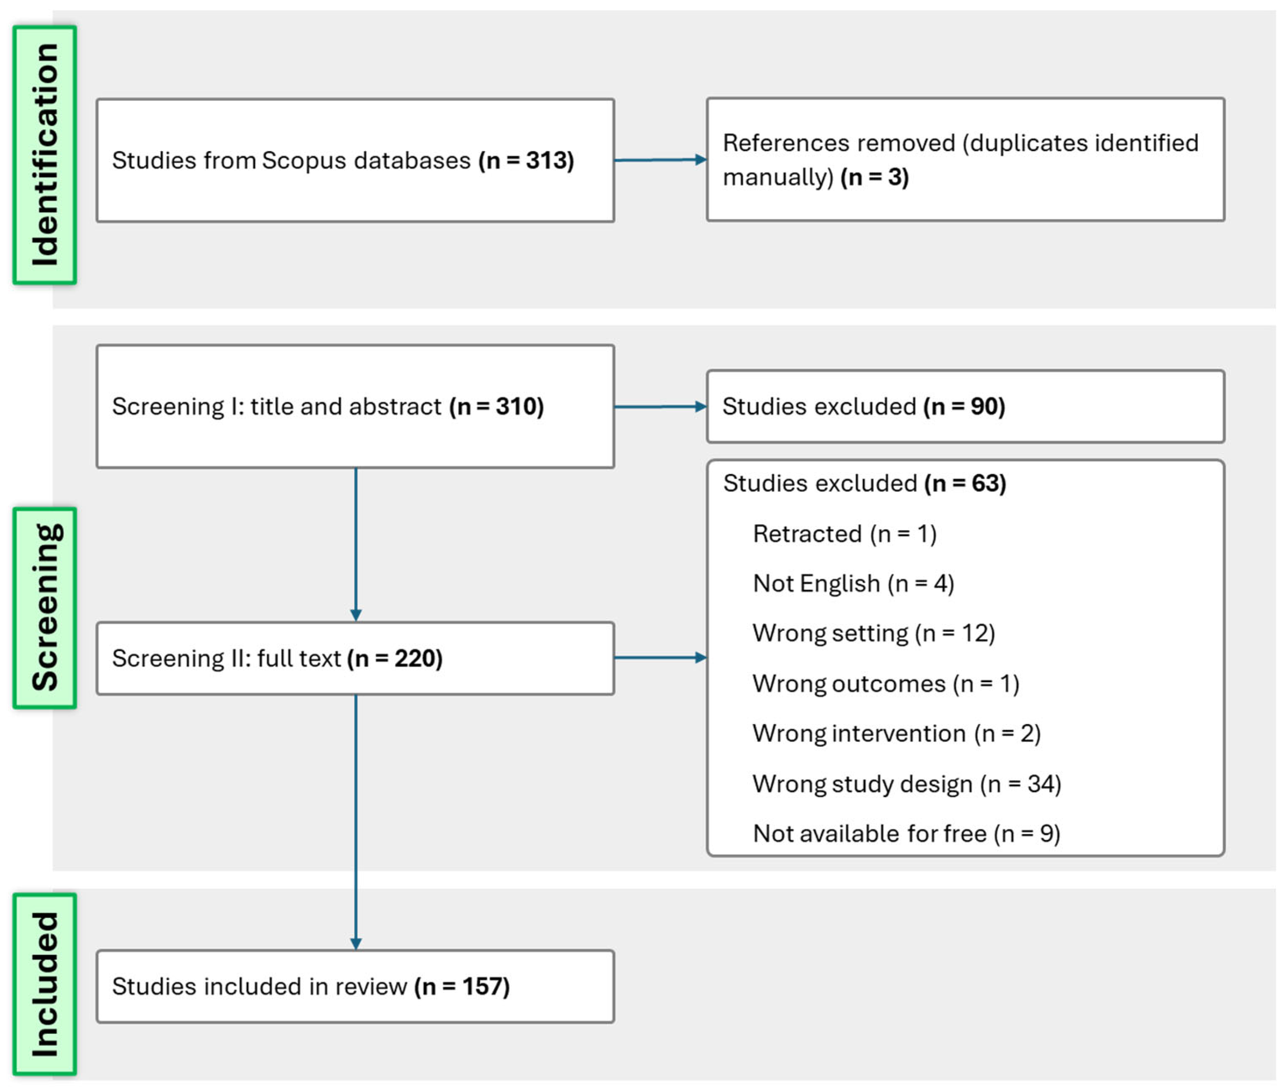Viewport: 1284px width, 1091px height.
Task: Click the Screening II full text box
Action: click(x=355, y=658)
